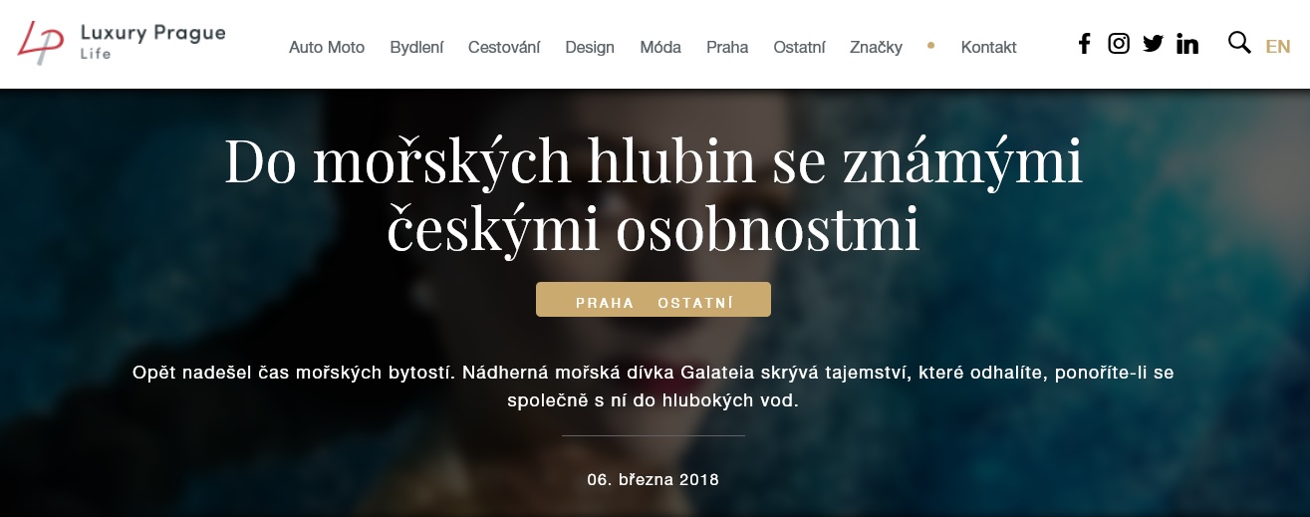Open the search magnifier icon
The image size is (1310, 517).
(x=1239, y=43)
